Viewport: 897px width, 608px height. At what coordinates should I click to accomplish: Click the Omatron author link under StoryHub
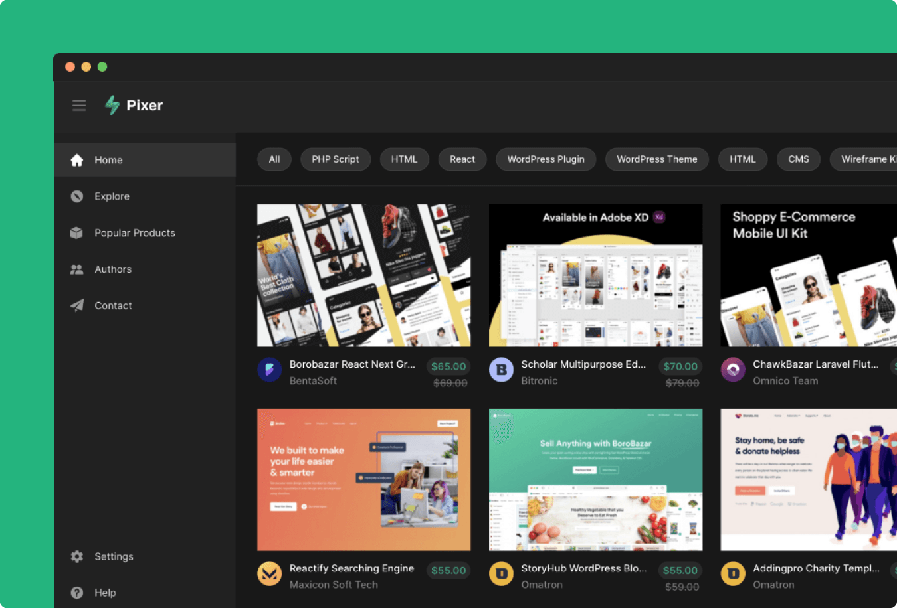[x=542, y=585]
